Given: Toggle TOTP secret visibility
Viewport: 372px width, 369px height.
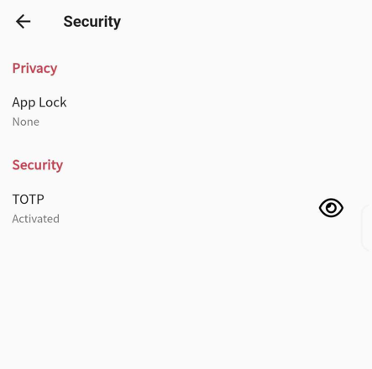Looking at the screenshot, I should pos(331,208).
